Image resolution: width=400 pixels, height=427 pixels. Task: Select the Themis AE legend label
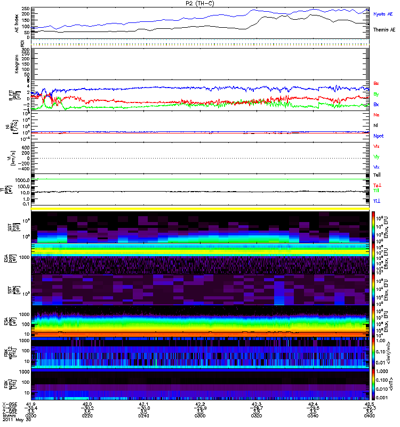coord(384,30)
